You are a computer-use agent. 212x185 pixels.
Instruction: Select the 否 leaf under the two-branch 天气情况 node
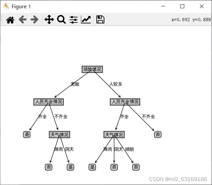click(49, 167)
